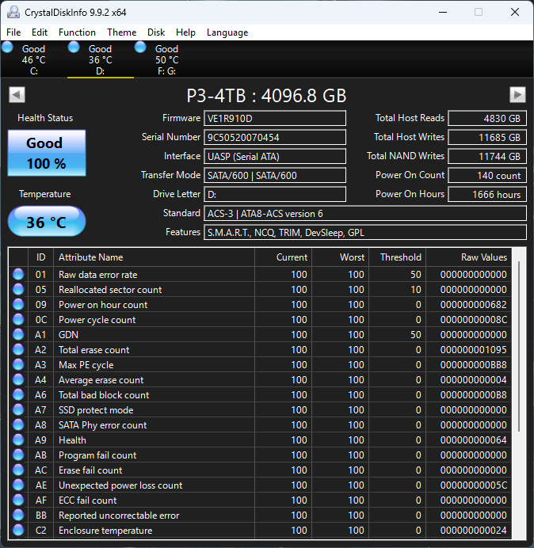534x548 pixels.
Task: Click status orb of Max PE cycle
Action: (18, 364)
